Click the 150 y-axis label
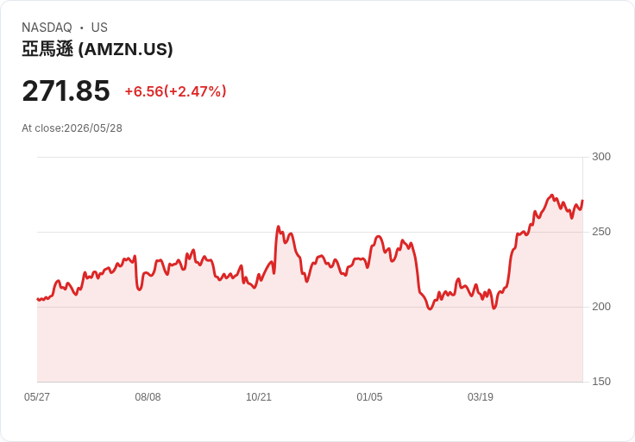This screenshot has height=442, width=635. (x=601, y=382)
